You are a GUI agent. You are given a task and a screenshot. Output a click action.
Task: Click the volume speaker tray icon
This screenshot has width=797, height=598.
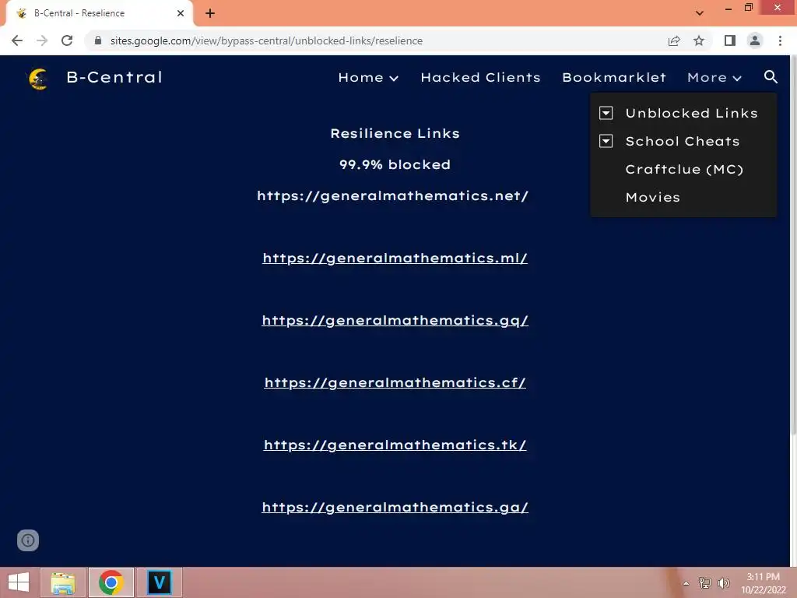click(723, 582)
